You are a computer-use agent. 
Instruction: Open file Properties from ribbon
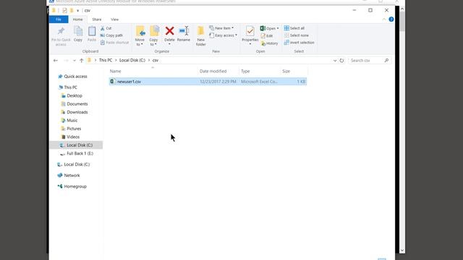(x=250, y=35)
